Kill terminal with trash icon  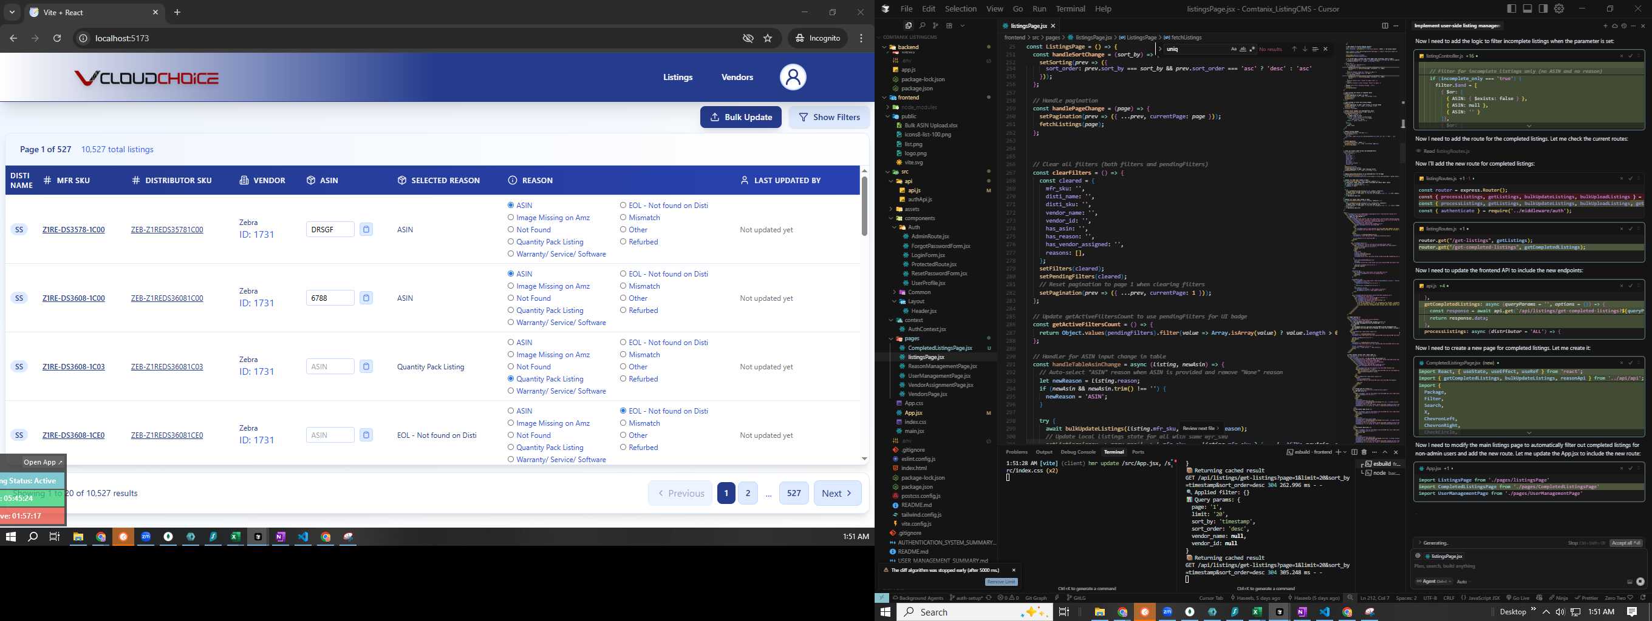click(1364, 452)
